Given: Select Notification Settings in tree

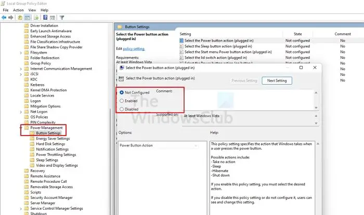Looking at the screenshot, I should (x=52, y=149).
